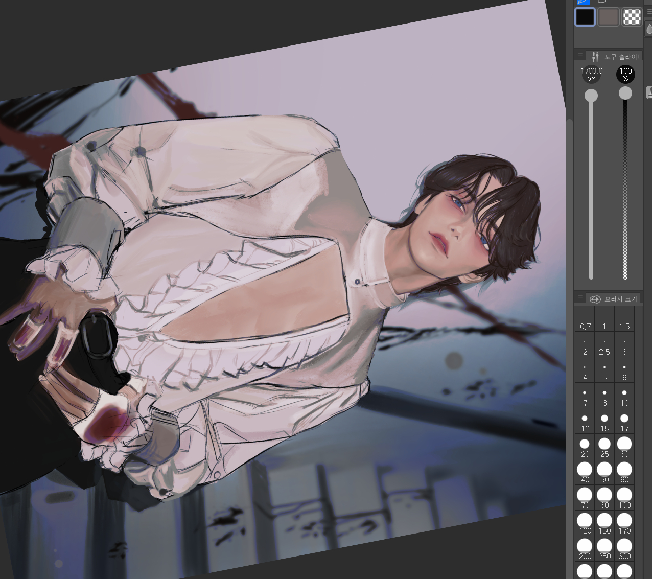
Task: Set brush size preset to 50
Action: [604, 473]
